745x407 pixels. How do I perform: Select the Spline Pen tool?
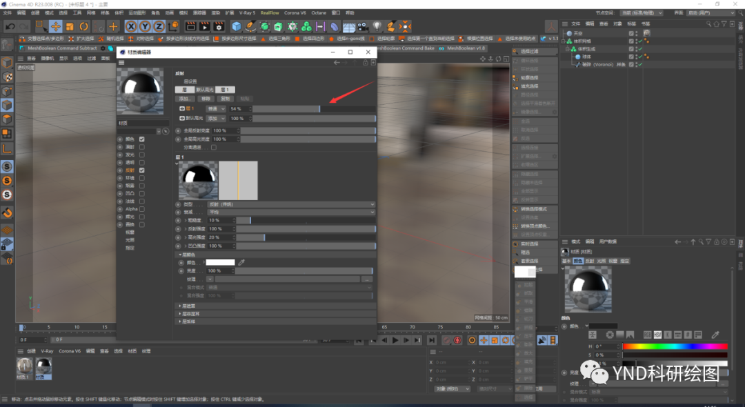(x=250, y=27)
